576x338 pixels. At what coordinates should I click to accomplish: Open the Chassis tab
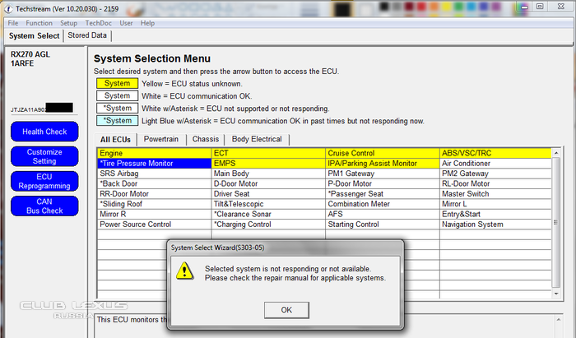[x=205, y=139]
